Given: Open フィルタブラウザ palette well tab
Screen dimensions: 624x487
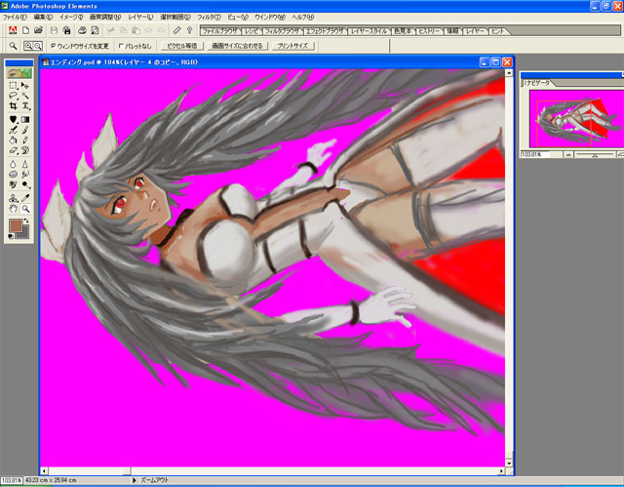Looking at the screenshot, I should click(282, 31).
